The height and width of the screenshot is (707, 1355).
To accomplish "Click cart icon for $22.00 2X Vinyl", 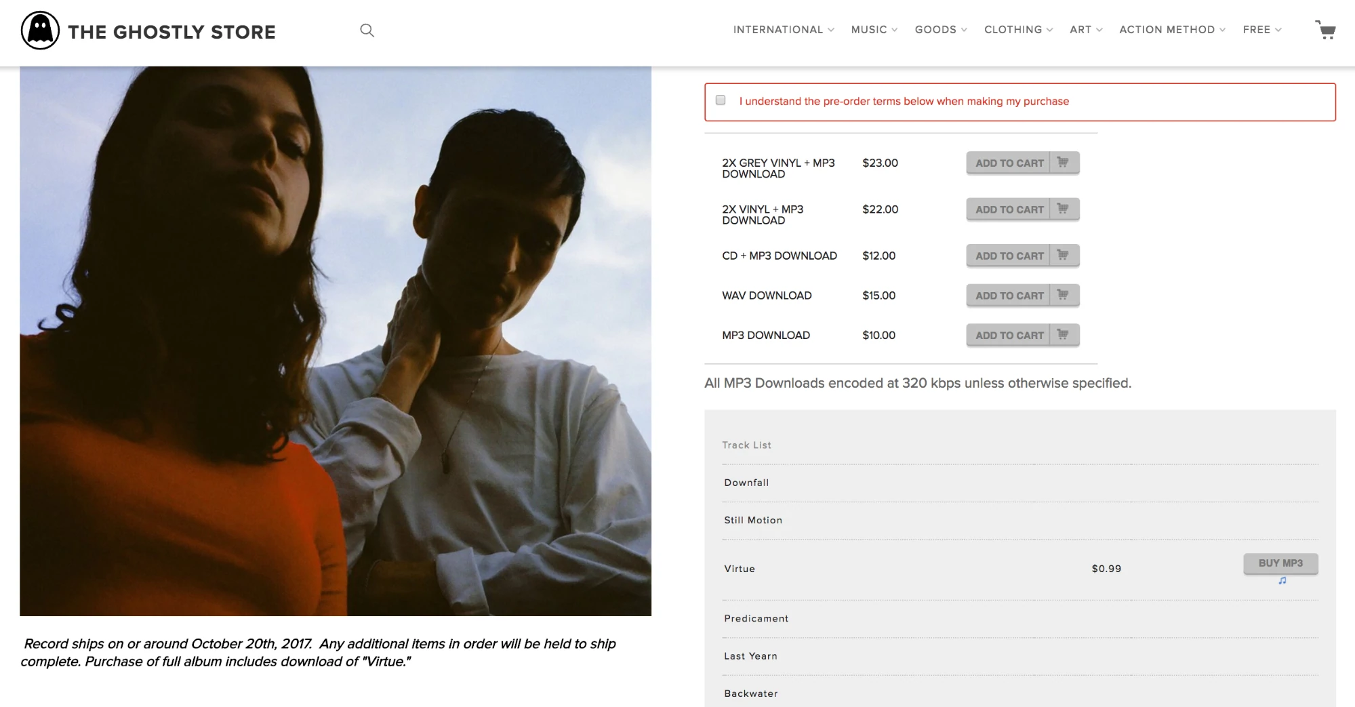I will point(1063,209).
